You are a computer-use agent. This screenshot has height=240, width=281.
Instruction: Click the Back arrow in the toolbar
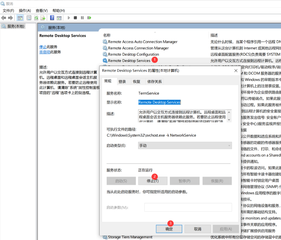pyautogui.click(x=4, y=18)
